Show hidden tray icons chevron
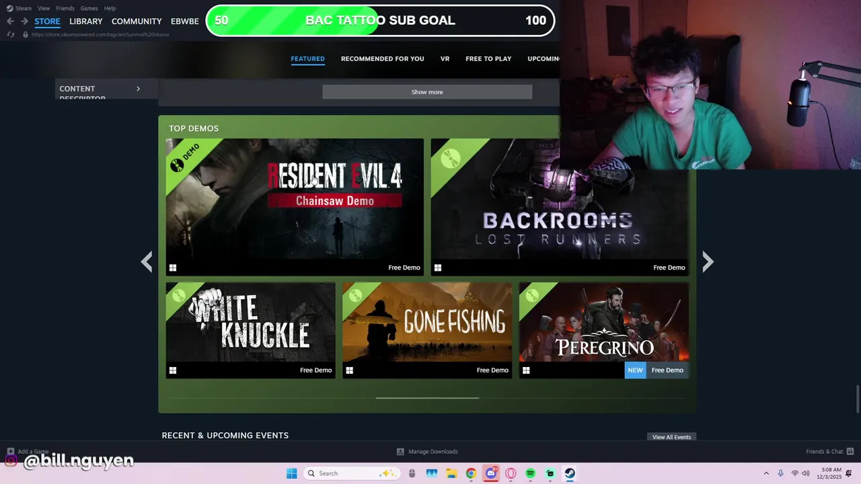Viewport: 861px width, 484px height. pyautogui.click(x=766, y=473)
